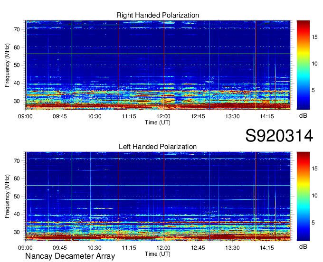Click the "S920314" date identifier text
323x262 pixels.
[x=279, y=136]
